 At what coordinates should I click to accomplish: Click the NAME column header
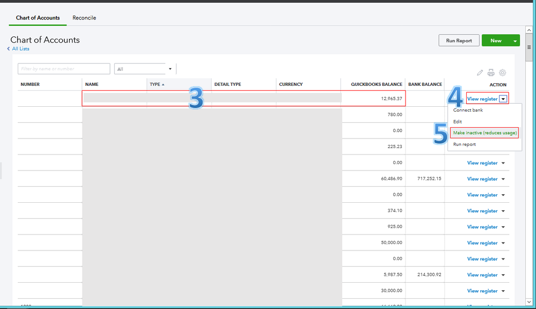(92, 84)
